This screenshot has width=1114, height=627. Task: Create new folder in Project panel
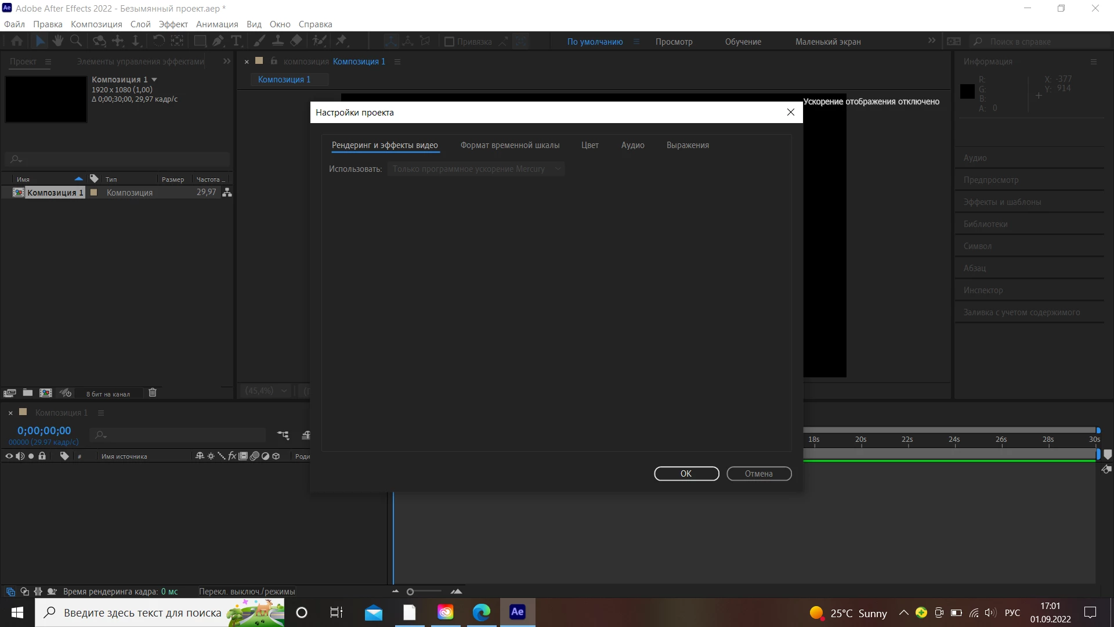(27, 393)
